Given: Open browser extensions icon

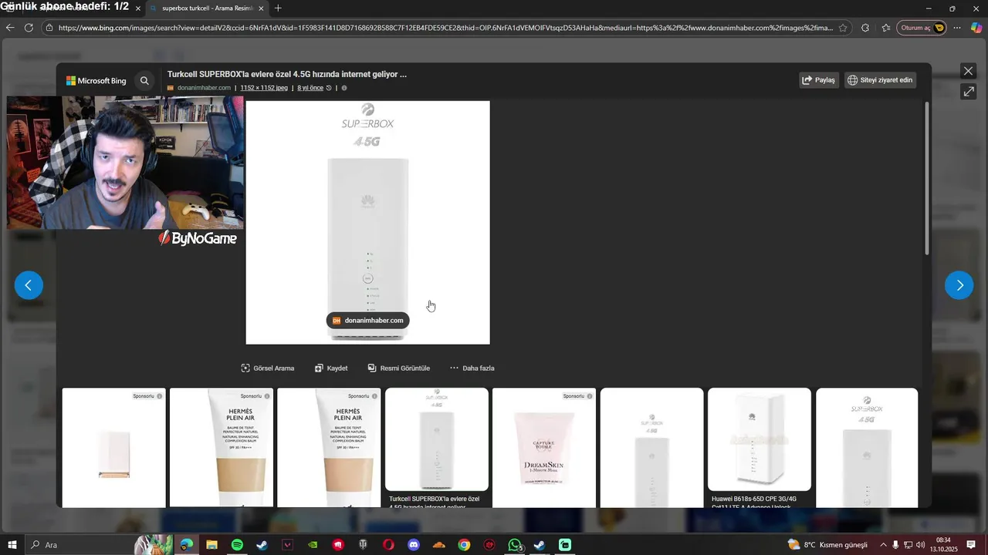Looking at the screenshot, I should [865, 28].
